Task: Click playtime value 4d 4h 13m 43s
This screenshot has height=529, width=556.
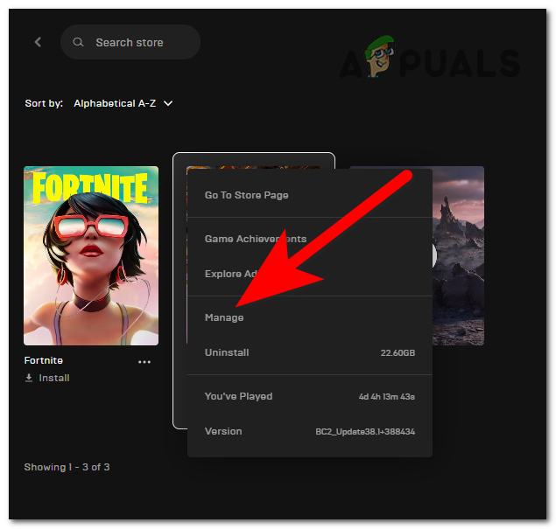Action: (386, 397)
